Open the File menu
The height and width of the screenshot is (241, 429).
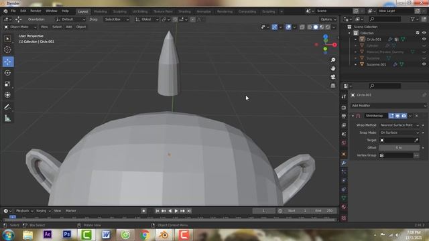click(x=13, y=11)
